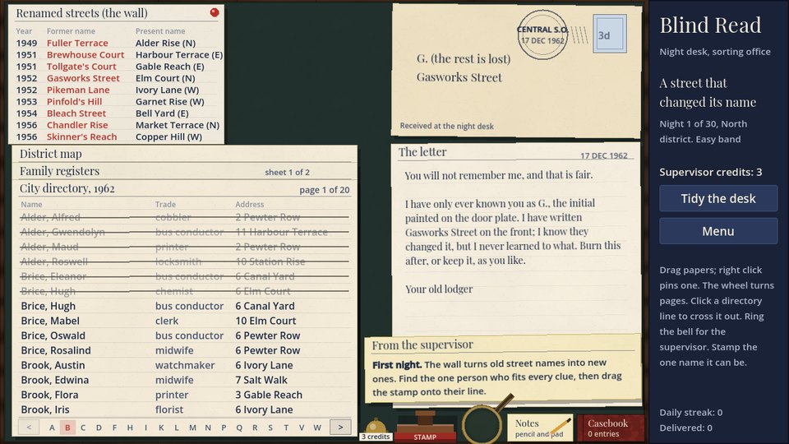
Task: Jump to letter M in directory
Action: point(192,428)
